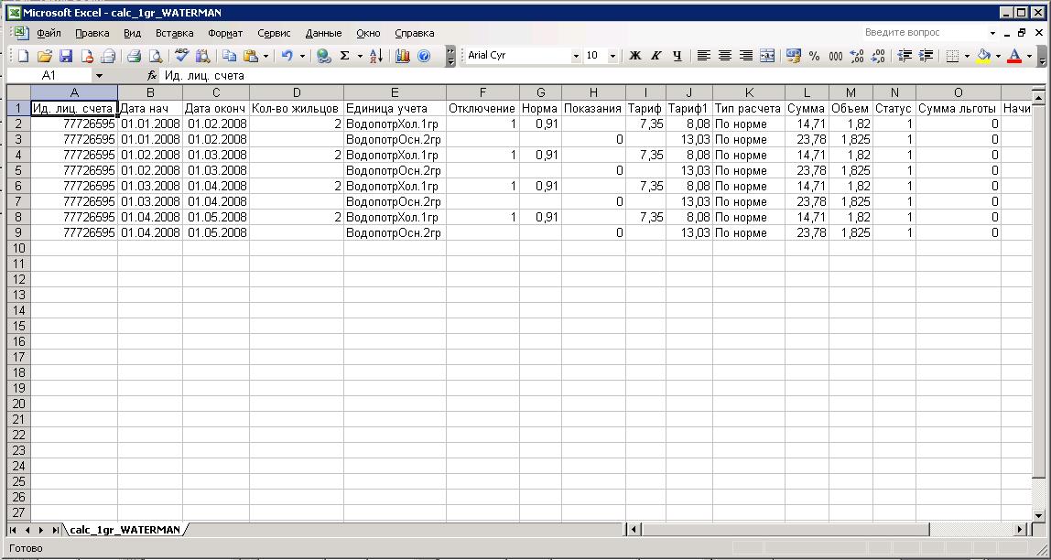This screenshot has height=560, width=1051.
Task: Click the AutoSum sigma icon
Action: click(x=345, y=56)
